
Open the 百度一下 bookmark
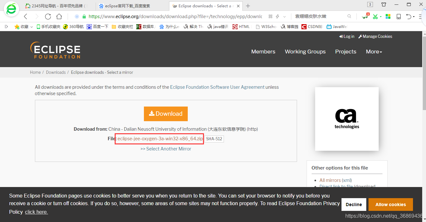tap(98, 27)
